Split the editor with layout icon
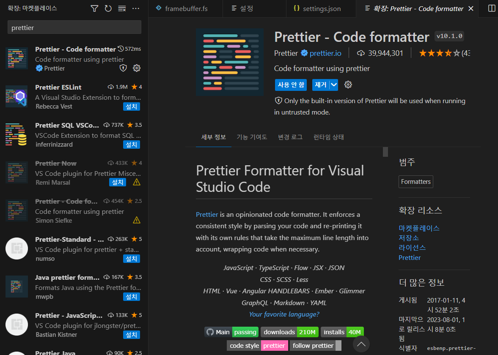 tap(492, 8)
